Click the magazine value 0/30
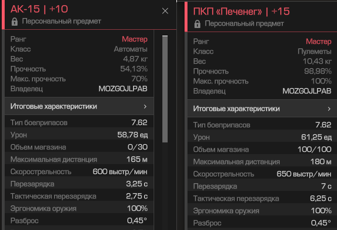The height and width of the screenshot is (230, 337). [x=138, y=147]
